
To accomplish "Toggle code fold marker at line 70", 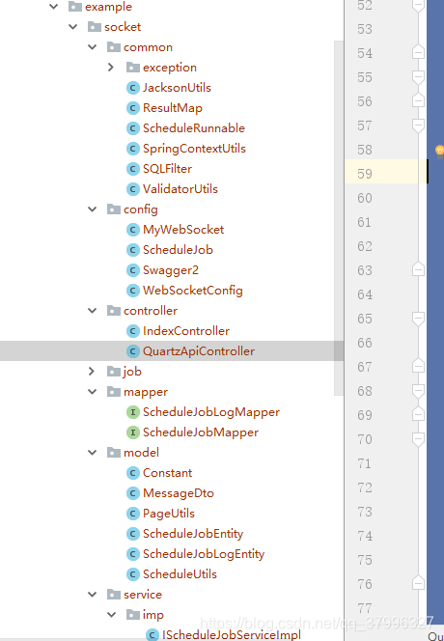I will pyautogui.click(x=418, y=438).
